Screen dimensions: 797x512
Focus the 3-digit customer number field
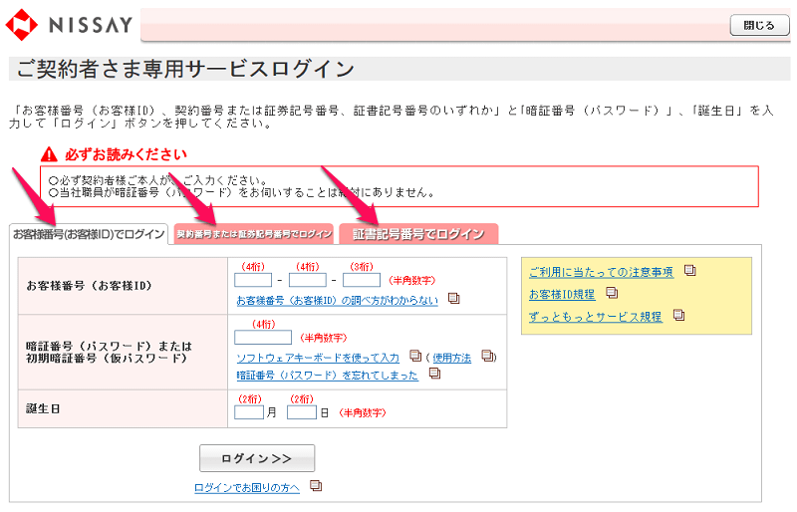(x=362, y=280)
